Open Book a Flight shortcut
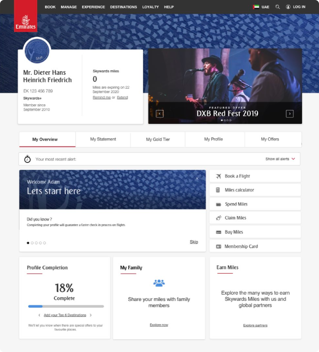 click(x=255, y=176)
